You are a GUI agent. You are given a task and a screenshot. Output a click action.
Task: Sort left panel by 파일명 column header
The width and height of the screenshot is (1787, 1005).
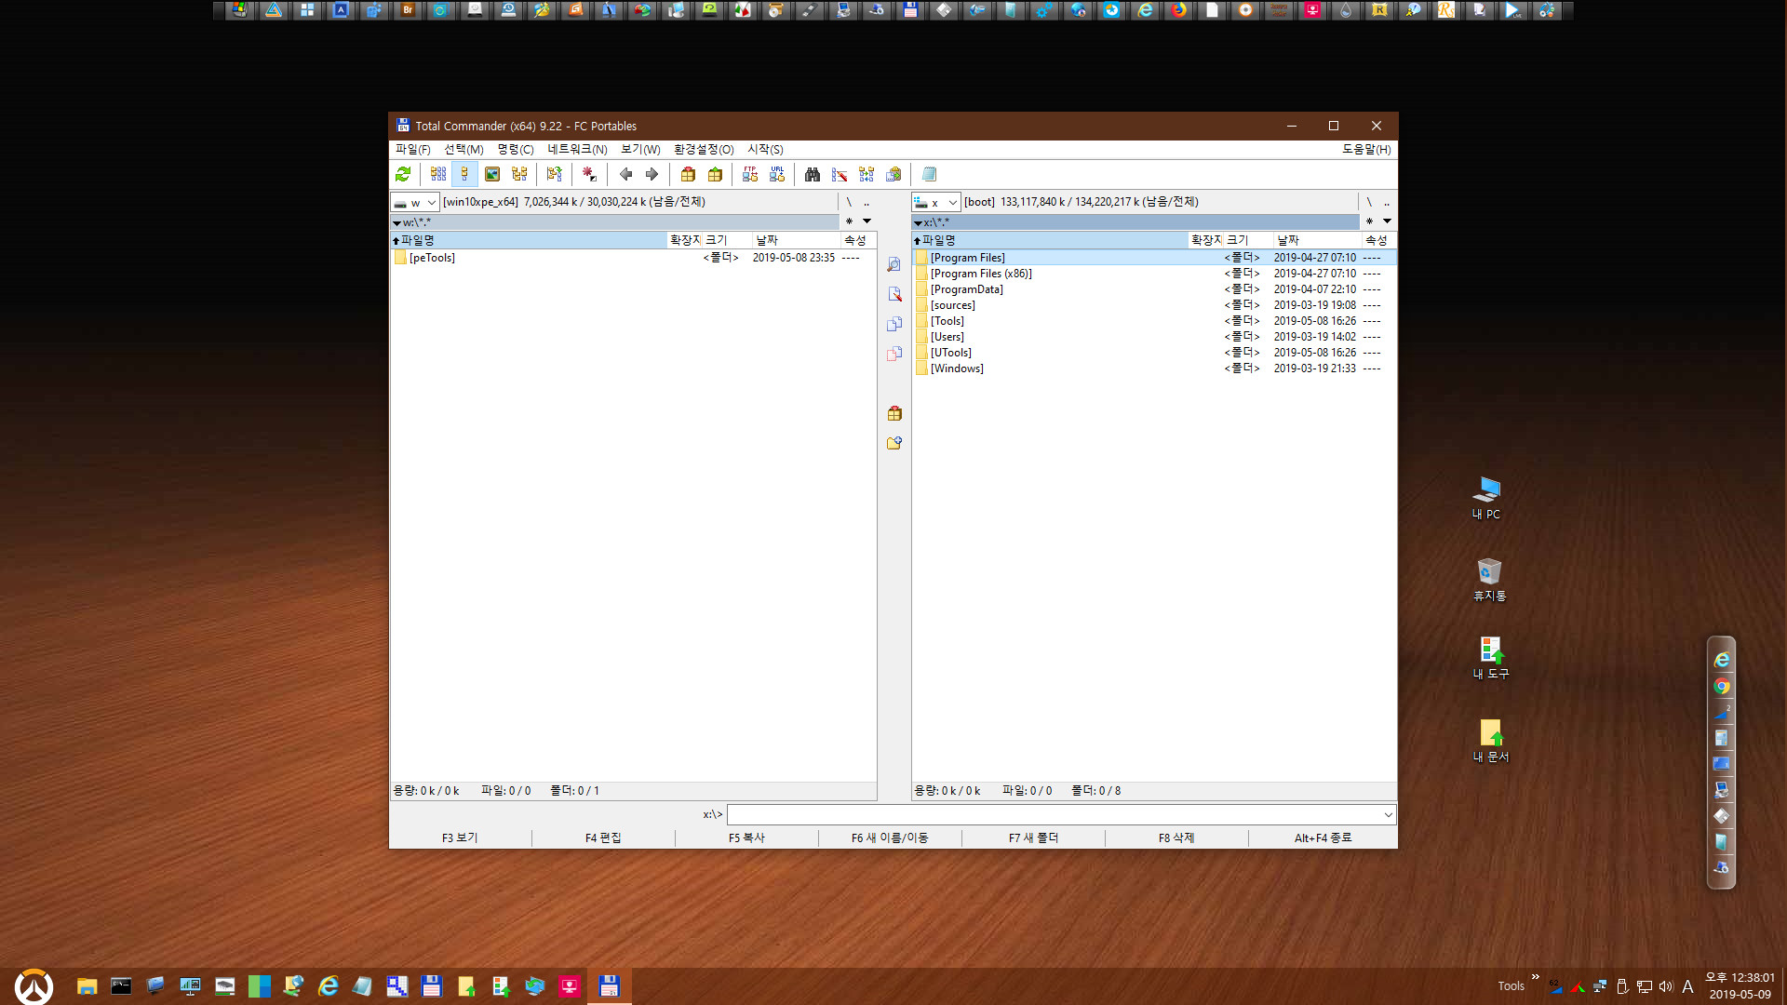click(529, 240)
